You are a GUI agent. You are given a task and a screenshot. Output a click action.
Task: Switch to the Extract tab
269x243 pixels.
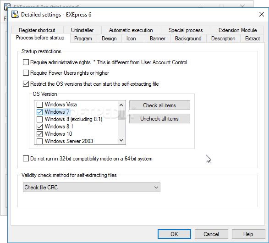coord(253,39)
